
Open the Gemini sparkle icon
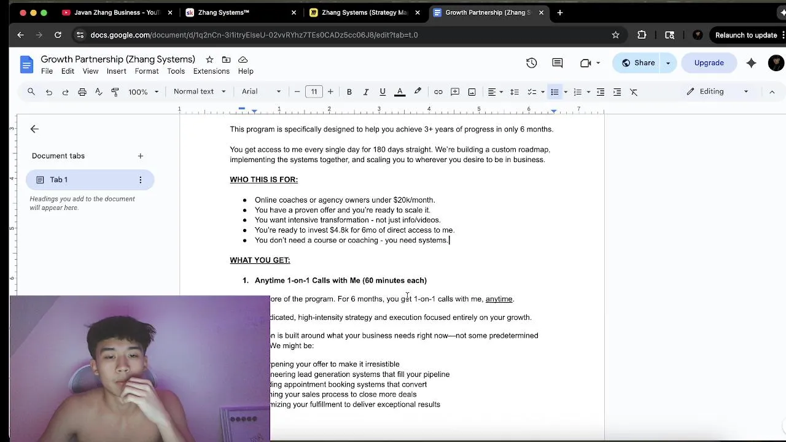[x=751, y=63]
